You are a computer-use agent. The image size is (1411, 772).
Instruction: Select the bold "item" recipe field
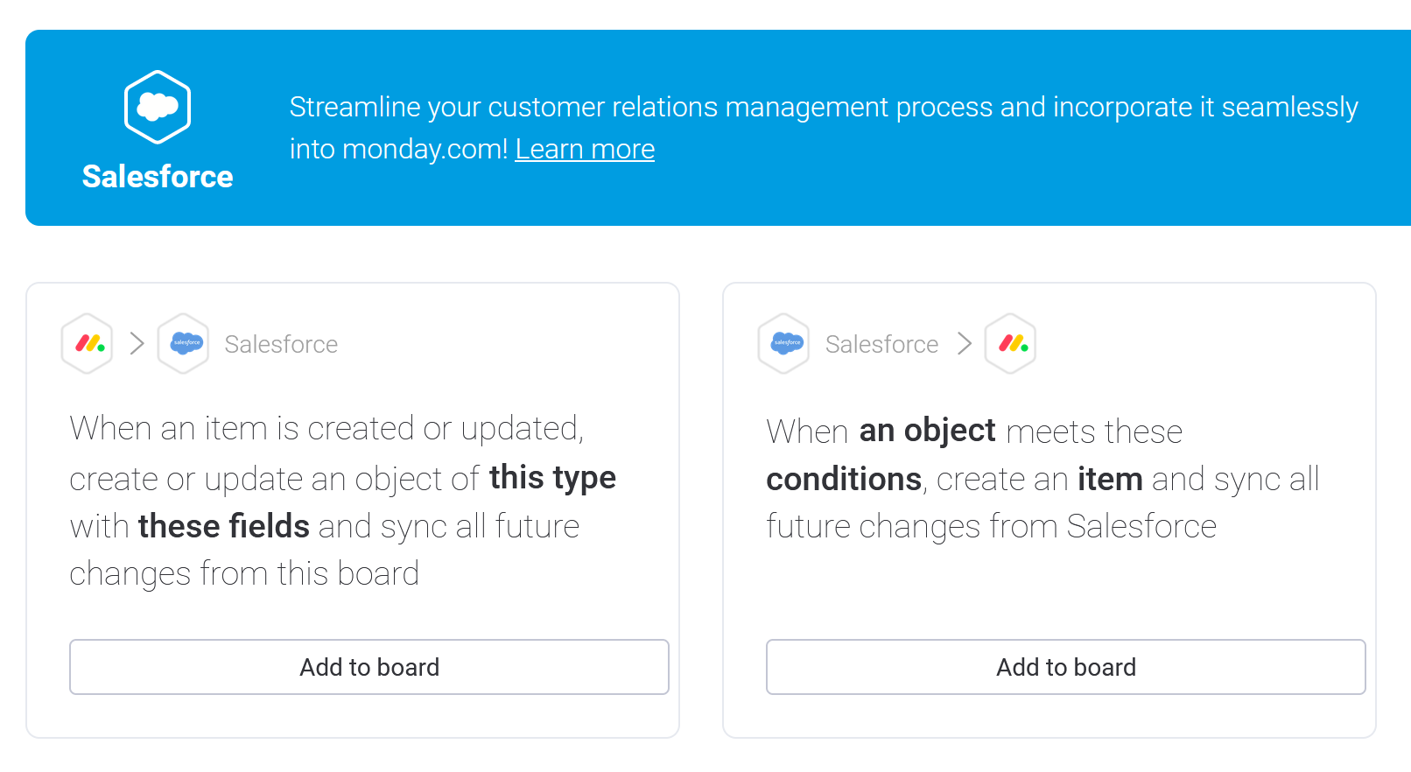(x=1110, y=480)
